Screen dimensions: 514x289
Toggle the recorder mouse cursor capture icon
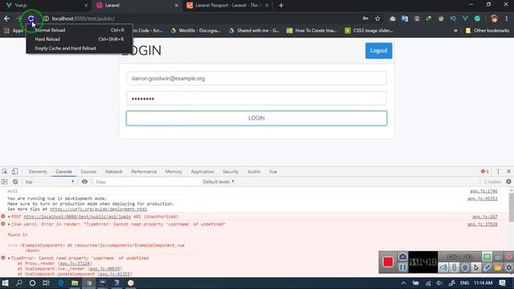coord(476,267)
